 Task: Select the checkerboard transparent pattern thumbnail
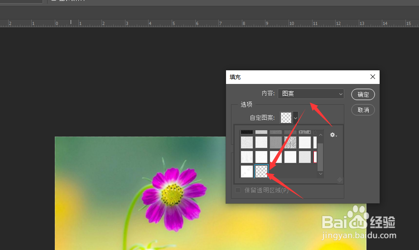[261, 172]
